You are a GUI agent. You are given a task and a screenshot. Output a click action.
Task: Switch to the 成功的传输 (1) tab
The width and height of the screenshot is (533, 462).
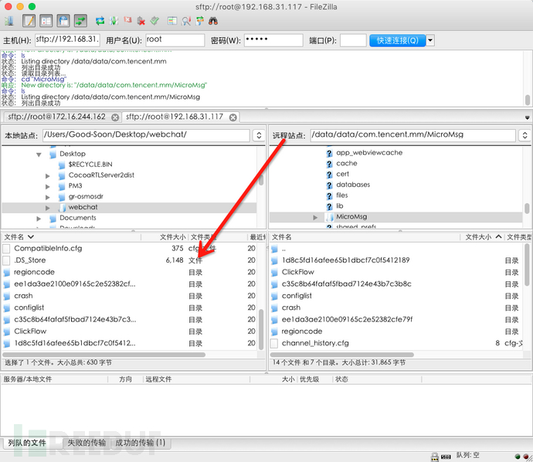coord(139,443)
